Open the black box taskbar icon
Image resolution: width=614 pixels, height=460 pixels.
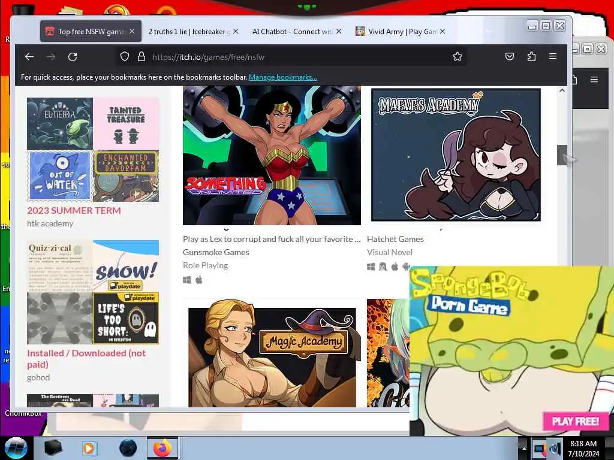(x=53, y=448)
